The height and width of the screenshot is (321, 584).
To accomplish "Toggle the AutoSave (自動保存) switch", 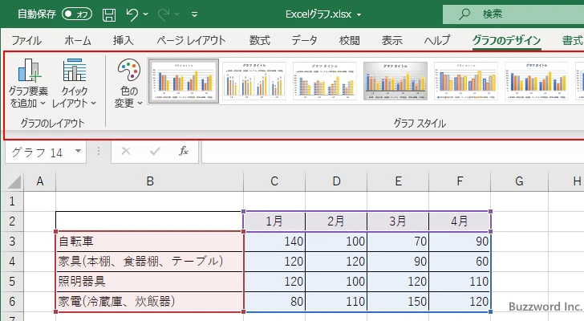I will click(77, 14).
